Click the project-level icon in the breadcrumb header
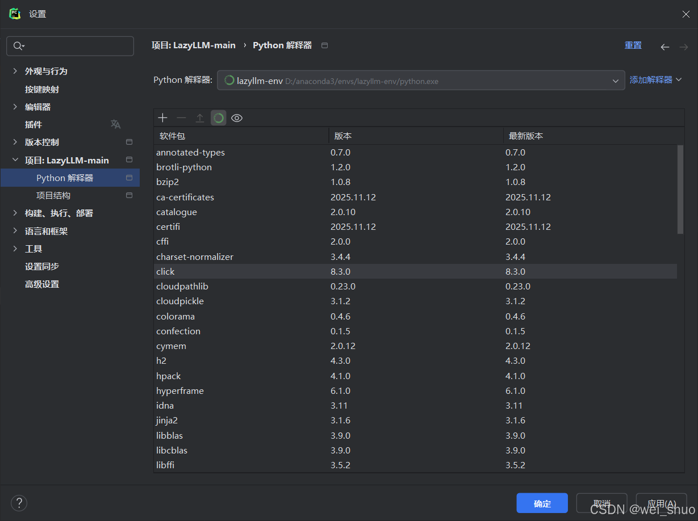The width and height of the screenshot is (698, 521). [x=324, y=45]
